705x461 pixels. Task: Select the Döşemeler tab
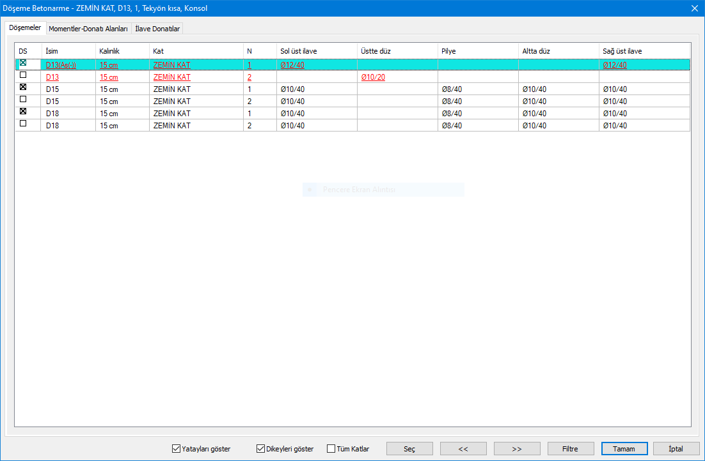[26, 28]
